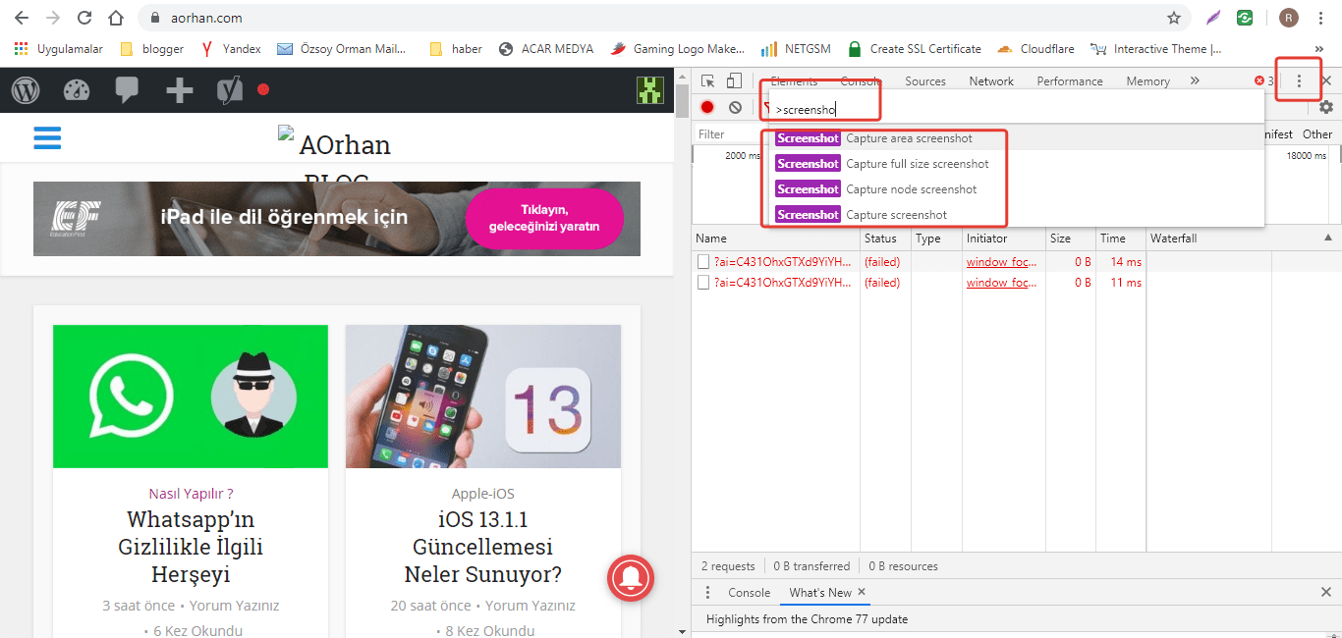This screenshot has height=638, width=1342.
Task: Open the blue hamburger site menu
Action: [47, 137]
